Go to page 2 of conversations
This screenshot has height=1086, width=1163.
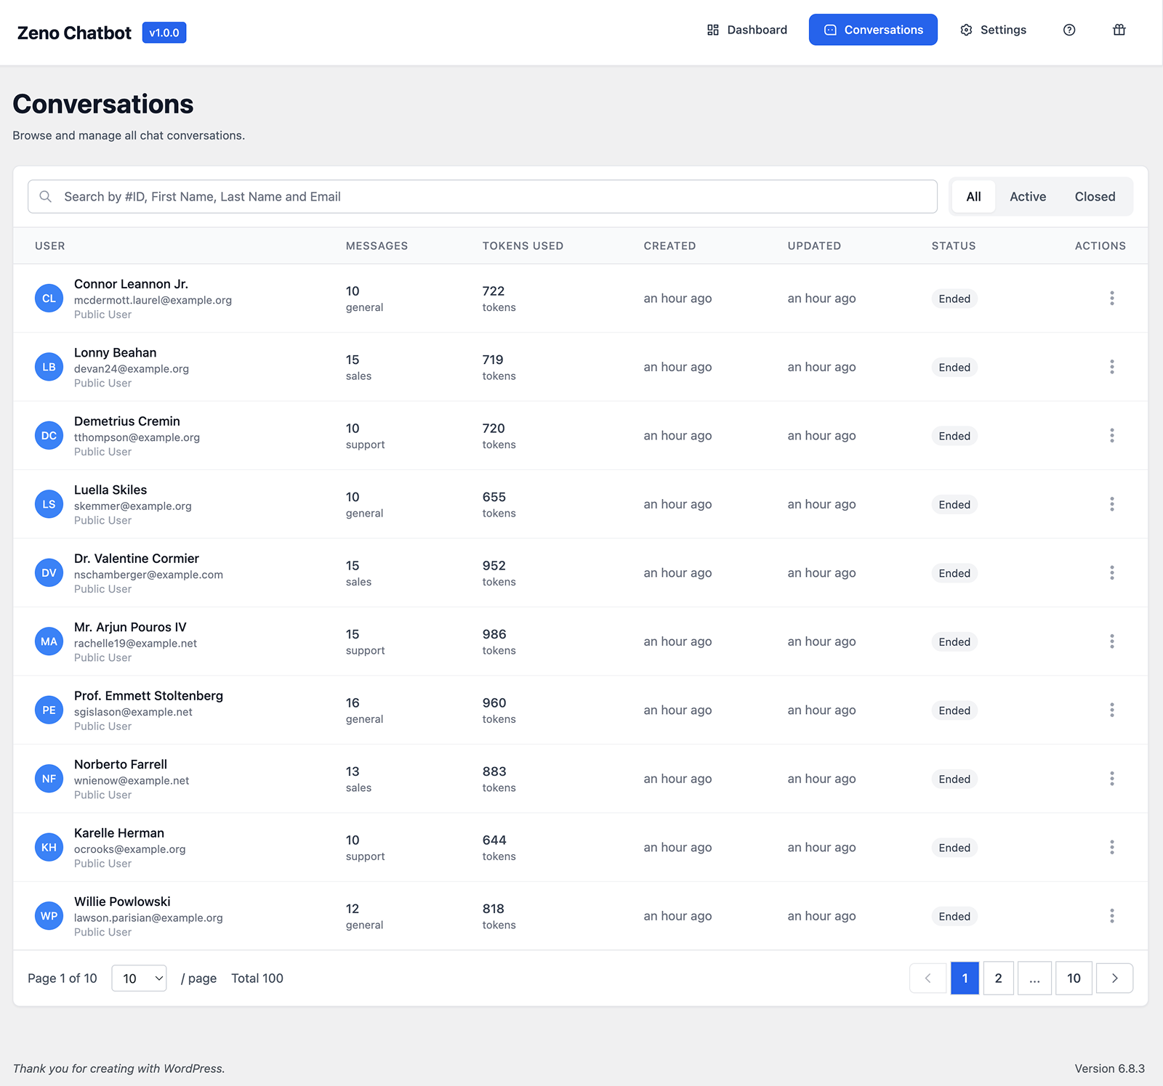(x=998, y=978)
